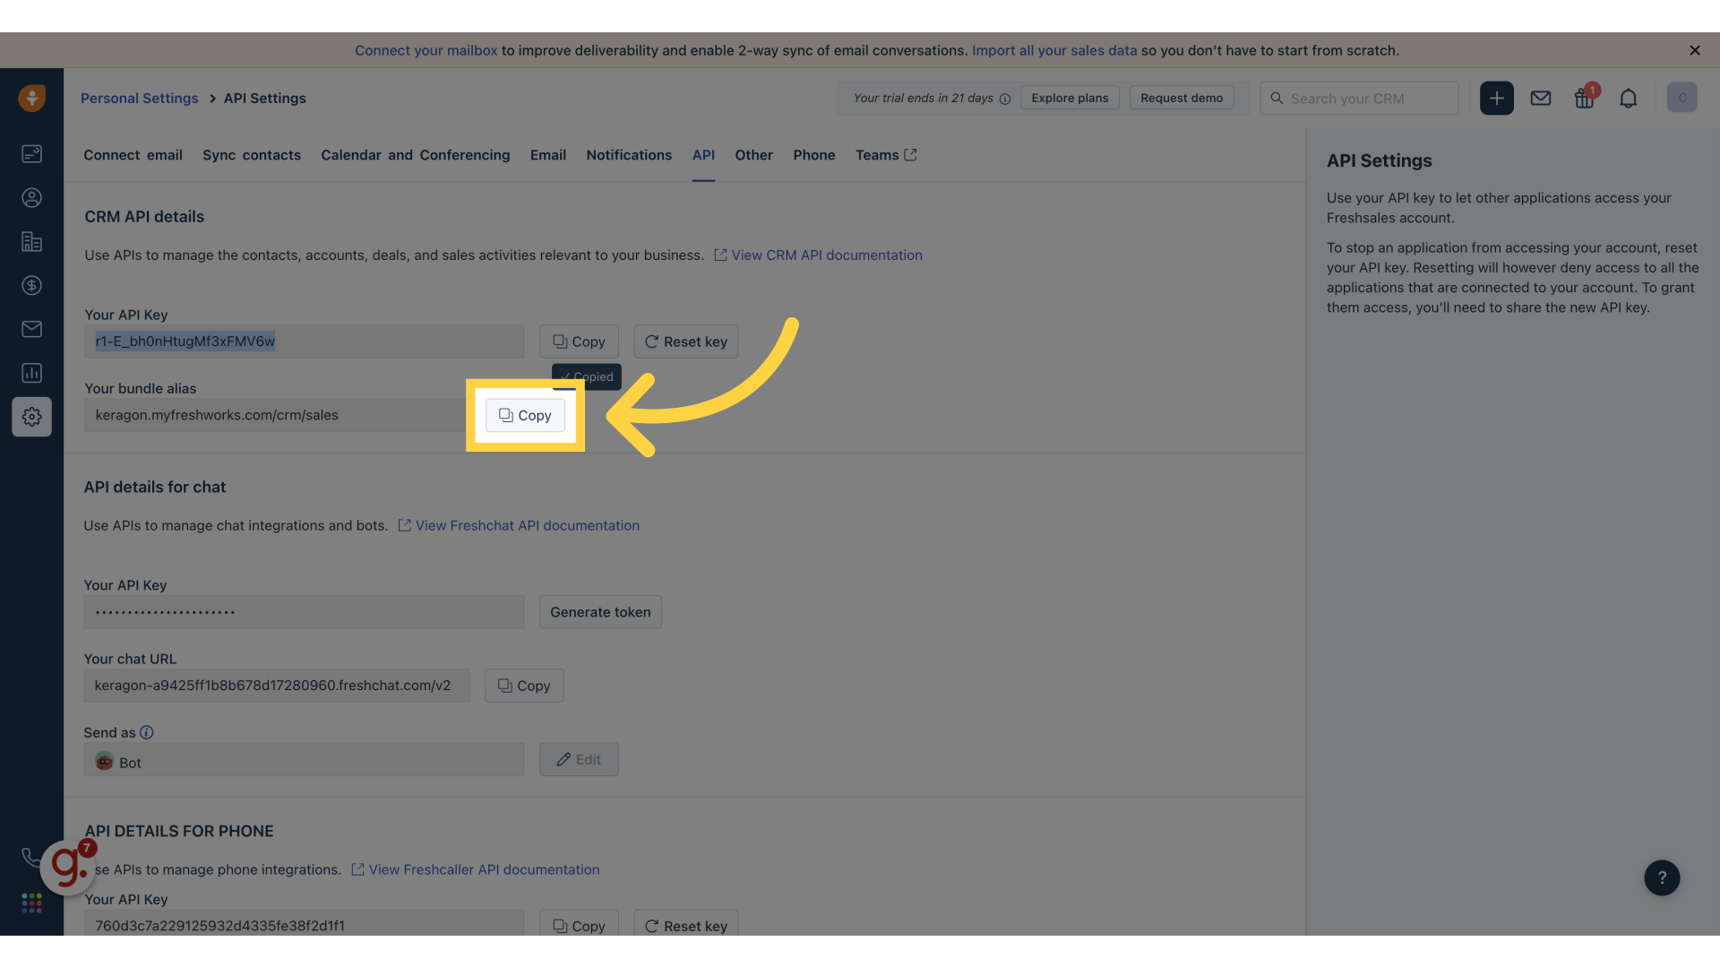
Task: Click the masked chat API key field
Action: (304, 612)
